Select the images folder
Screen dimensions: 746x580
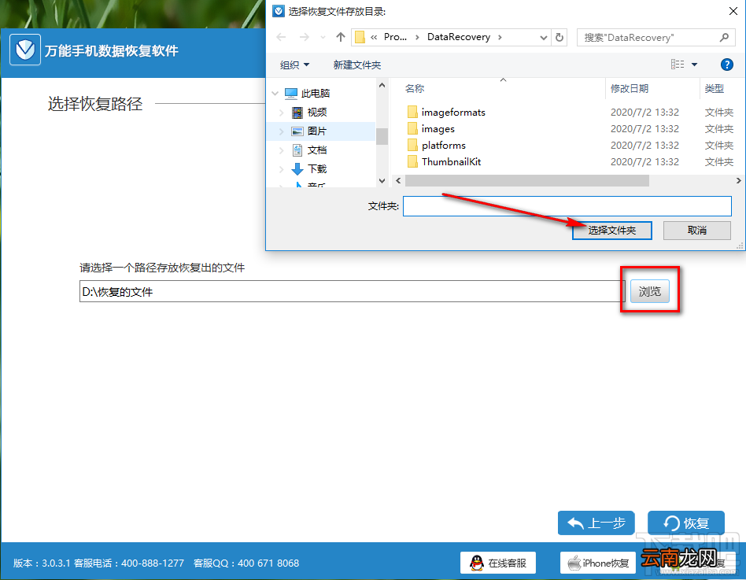(x=438, y=129)
